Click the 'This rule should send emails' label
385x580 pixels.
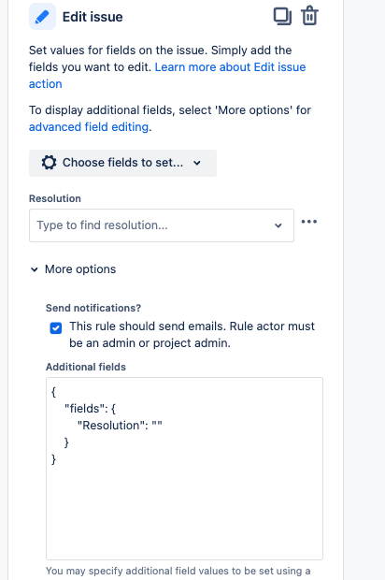[192, 334]
